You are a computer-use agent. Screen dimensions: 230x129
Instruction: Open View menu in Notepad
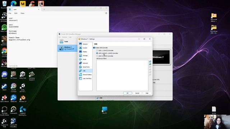coord(22,13)
